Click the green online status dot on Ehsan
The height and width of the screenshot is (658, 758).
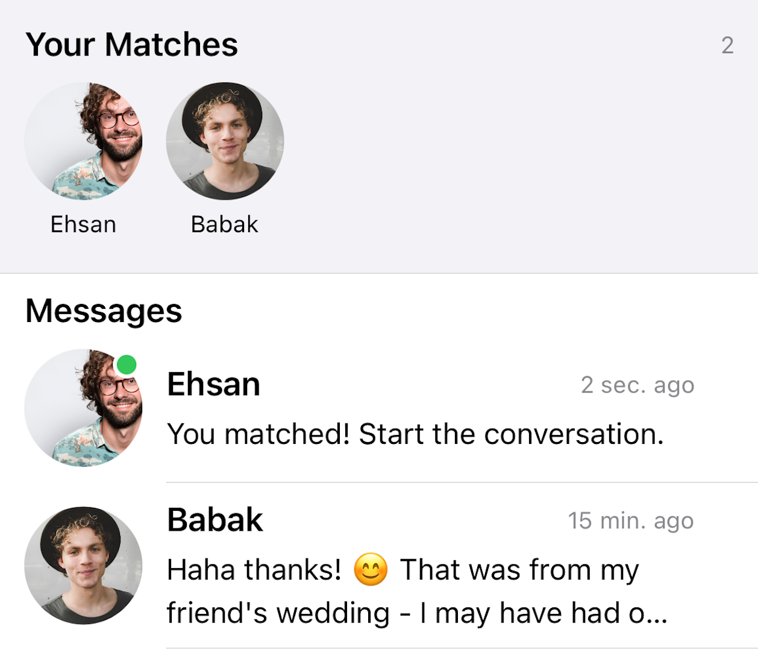click(128, 364)
